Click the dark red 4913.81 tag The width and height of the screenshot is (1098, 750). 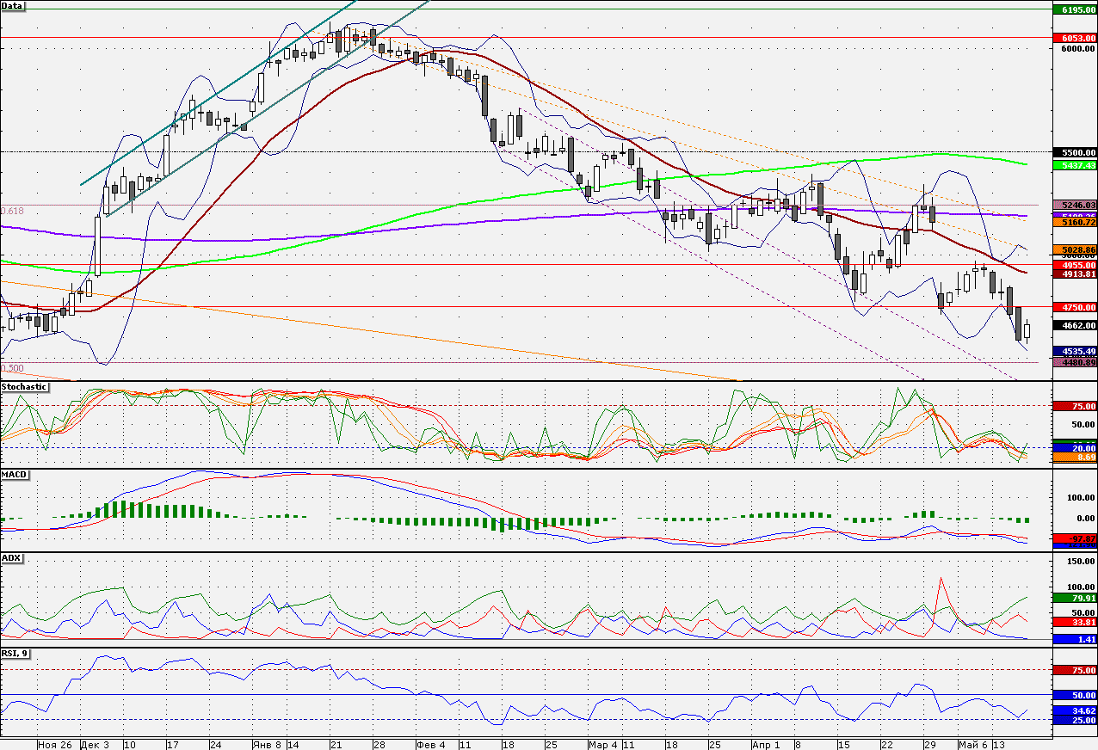(x=1075, y=274)
